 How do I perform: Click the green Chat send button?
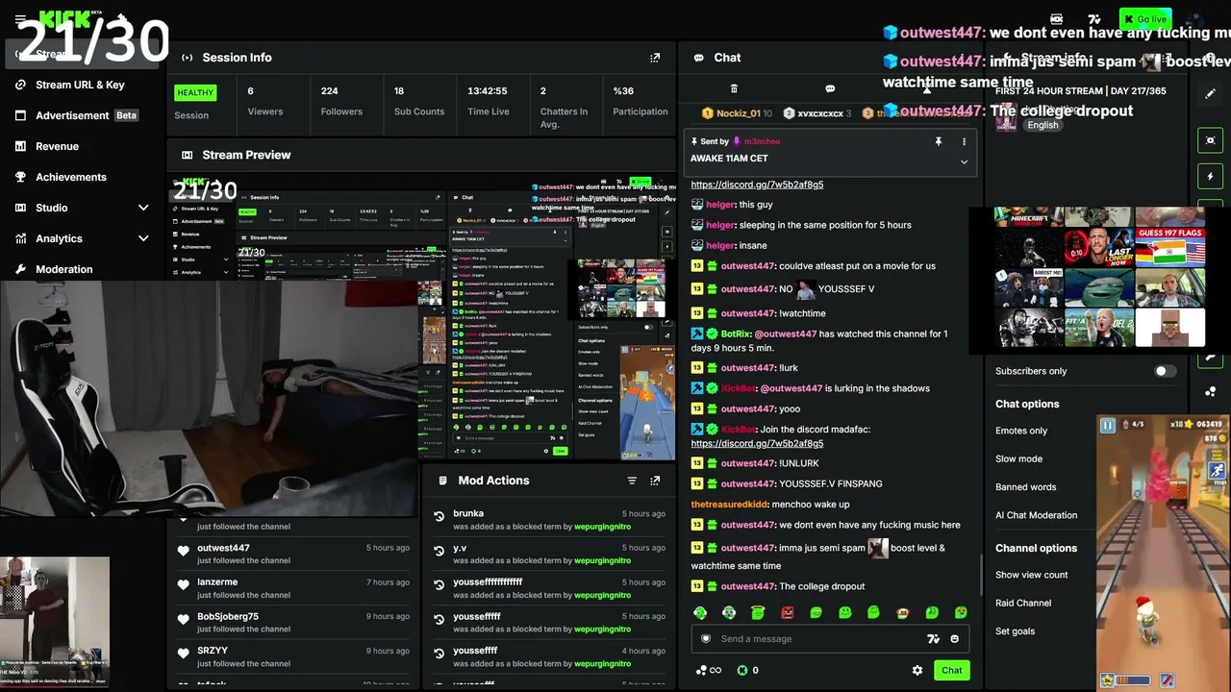951,671
